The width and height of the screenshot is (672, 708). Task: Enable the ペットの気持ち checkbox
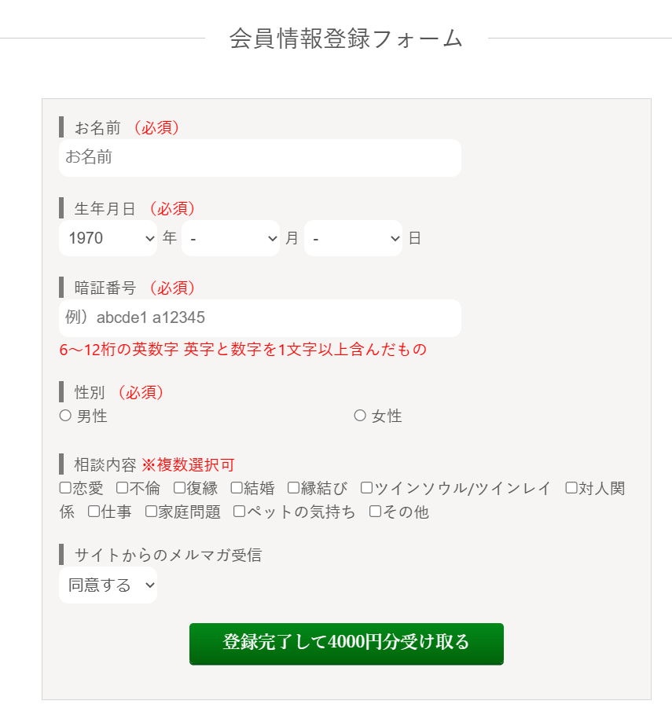(x=239, y=512)
